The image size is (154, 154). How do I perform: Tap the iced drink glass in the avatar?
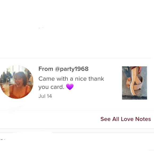[x=6, y=89]
